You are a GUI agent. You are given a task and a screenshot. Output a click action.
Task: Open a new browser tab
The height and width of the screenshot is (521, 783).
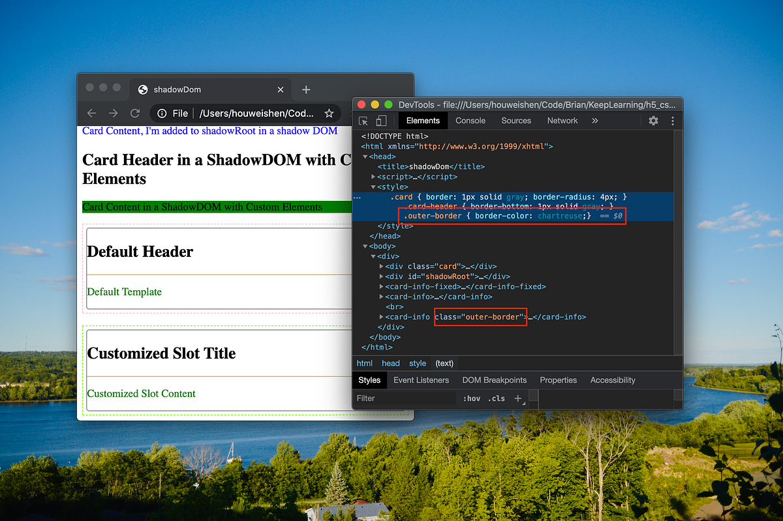pyautogui.click(x=305, y=89)
